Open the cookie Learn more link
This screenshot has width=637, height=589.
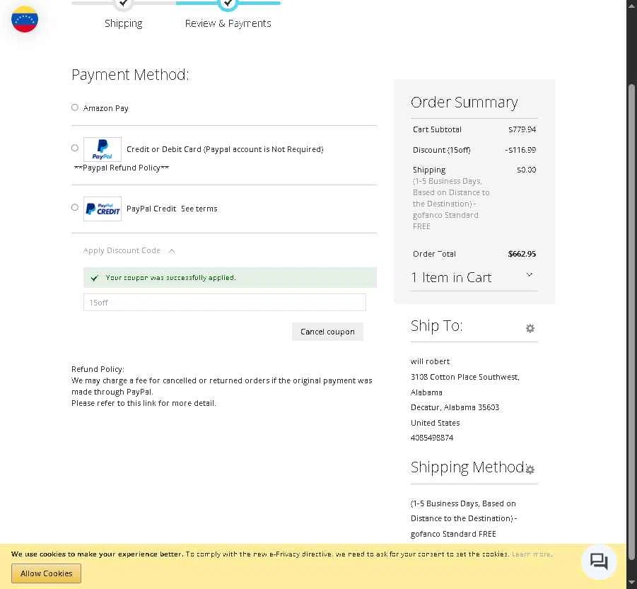532,554
